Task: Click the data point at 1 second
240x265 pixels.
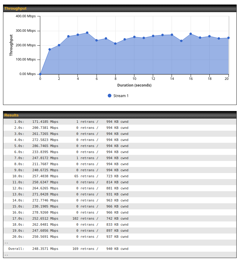Action: 50,49
